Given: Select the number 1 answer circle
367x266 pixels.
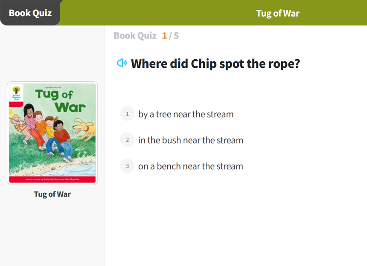Looking at the screenshot, I should click(x=127, y=114).
